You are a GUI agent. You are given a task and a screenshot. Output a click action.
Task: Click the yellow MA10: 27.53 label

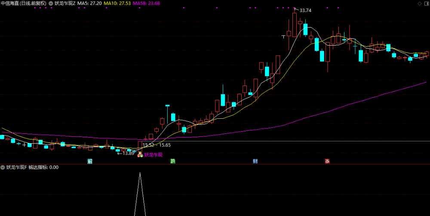pyautogui.click(x=117, y=3)
